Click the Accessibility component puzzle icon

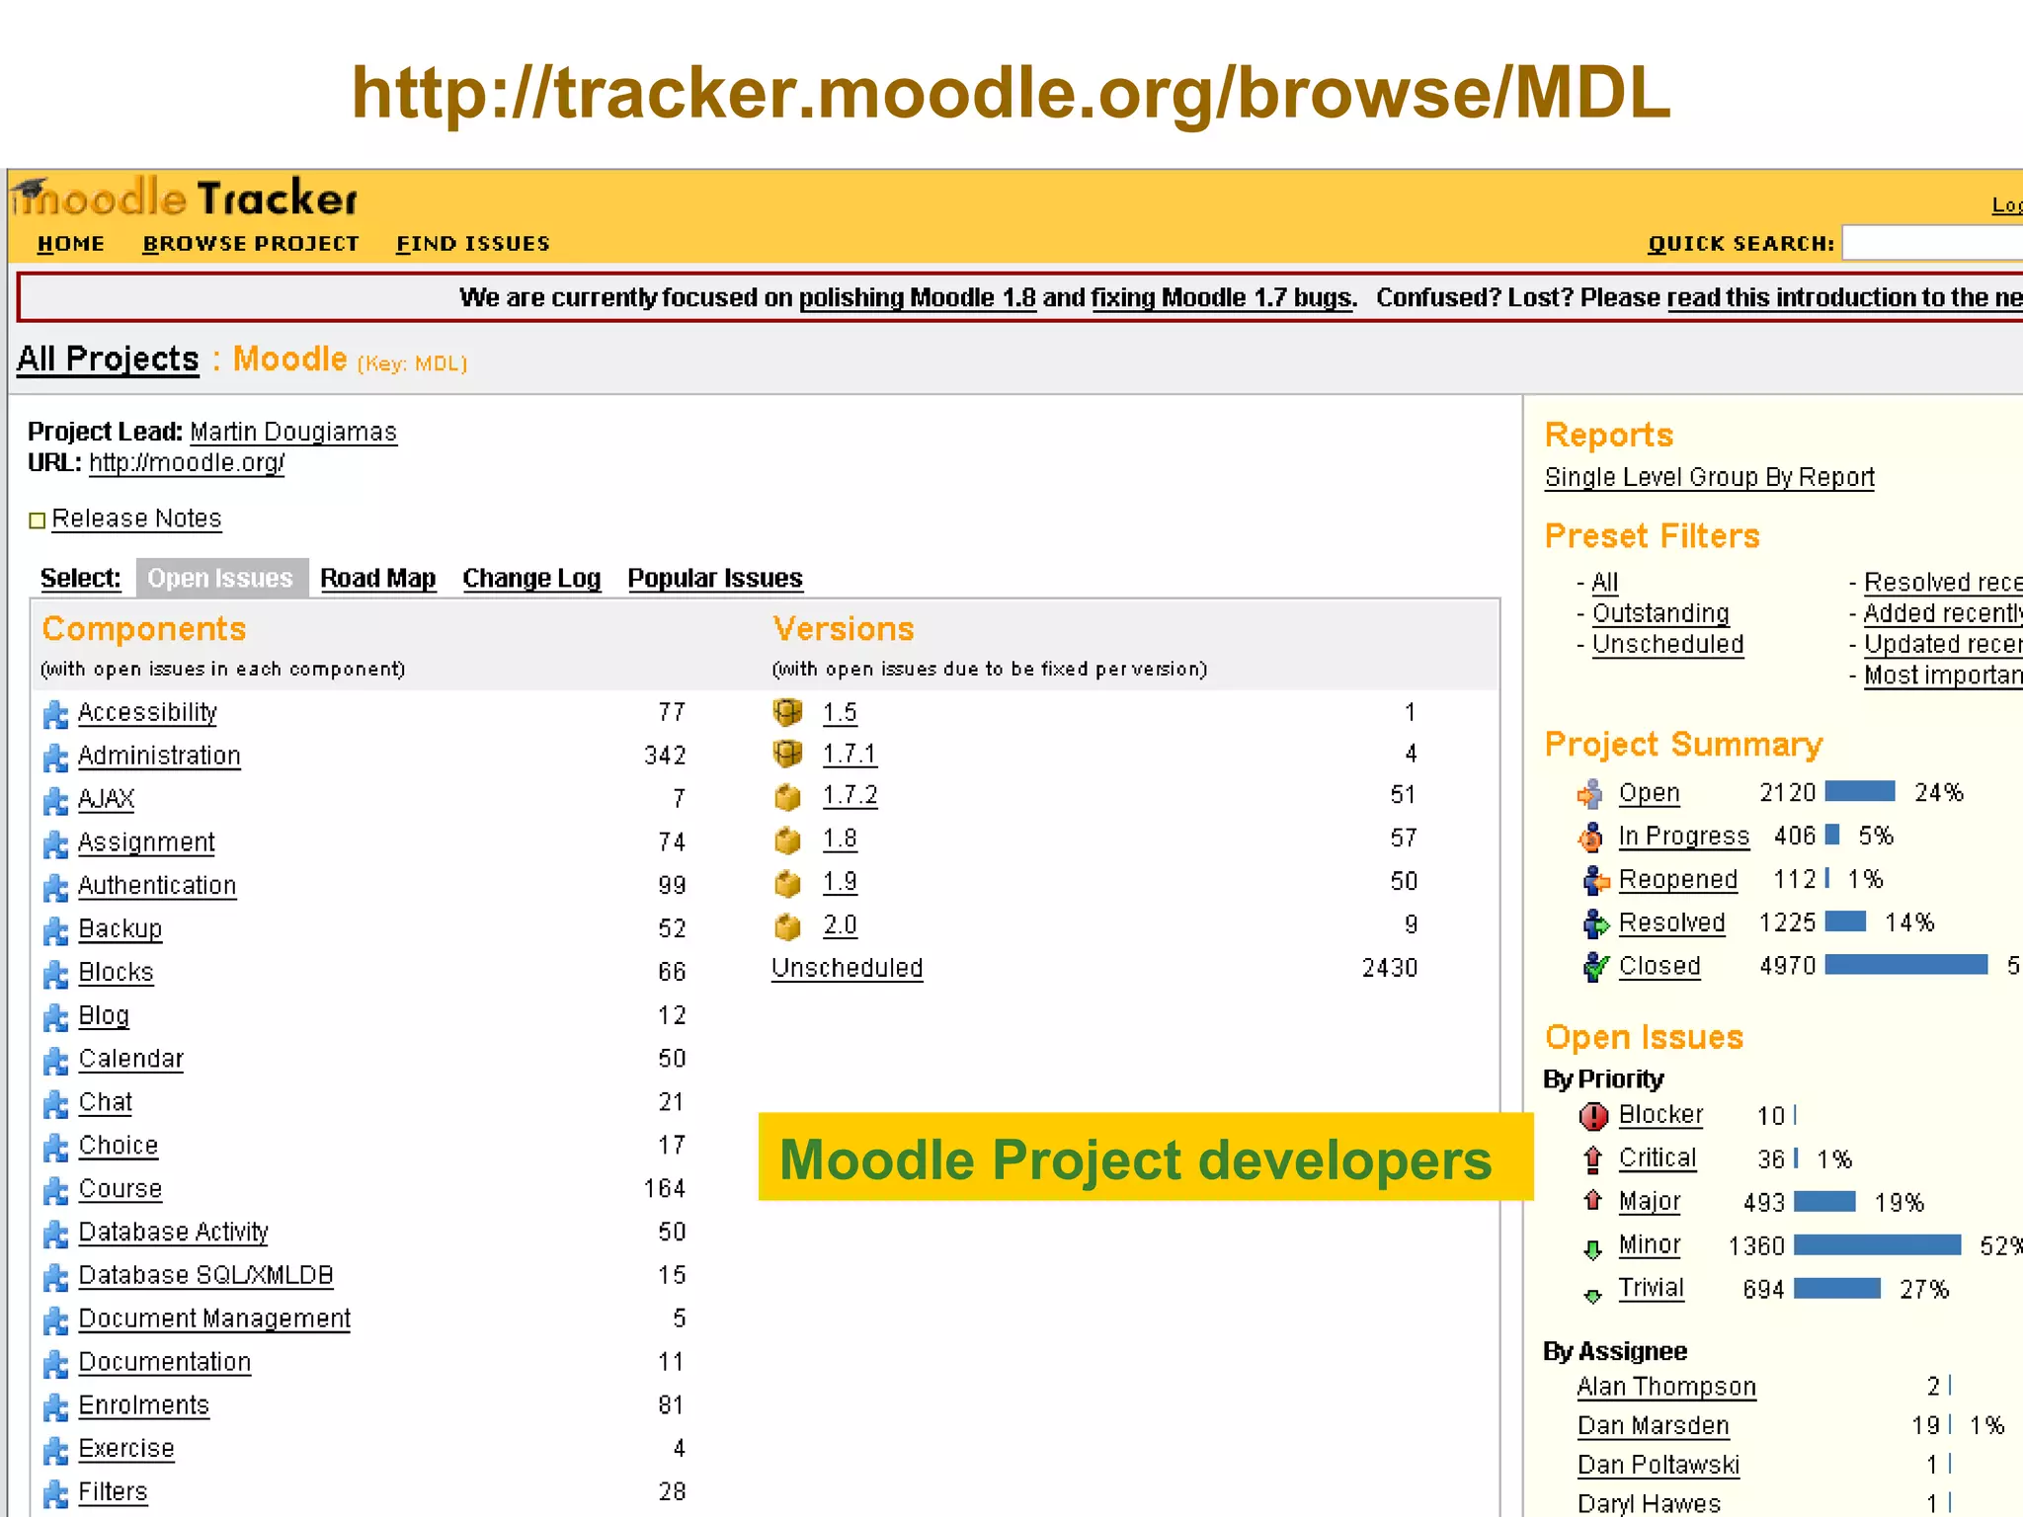point(56,714)
